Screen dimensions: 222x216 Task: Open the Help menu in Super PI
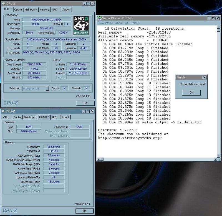click(135, 23)
